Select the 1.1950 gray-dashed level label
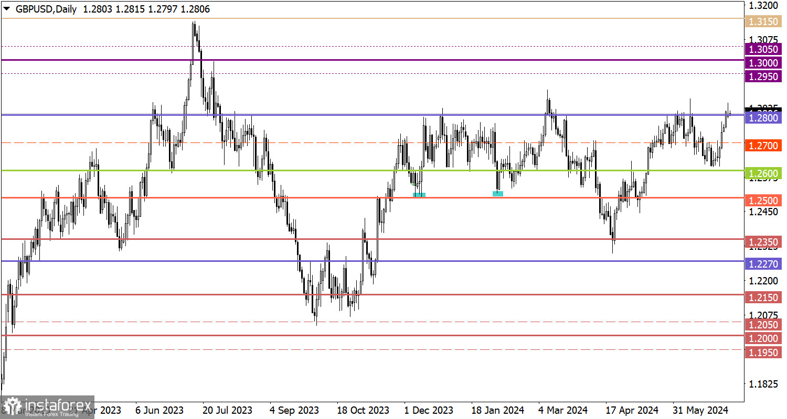 (x=763, y=352)
